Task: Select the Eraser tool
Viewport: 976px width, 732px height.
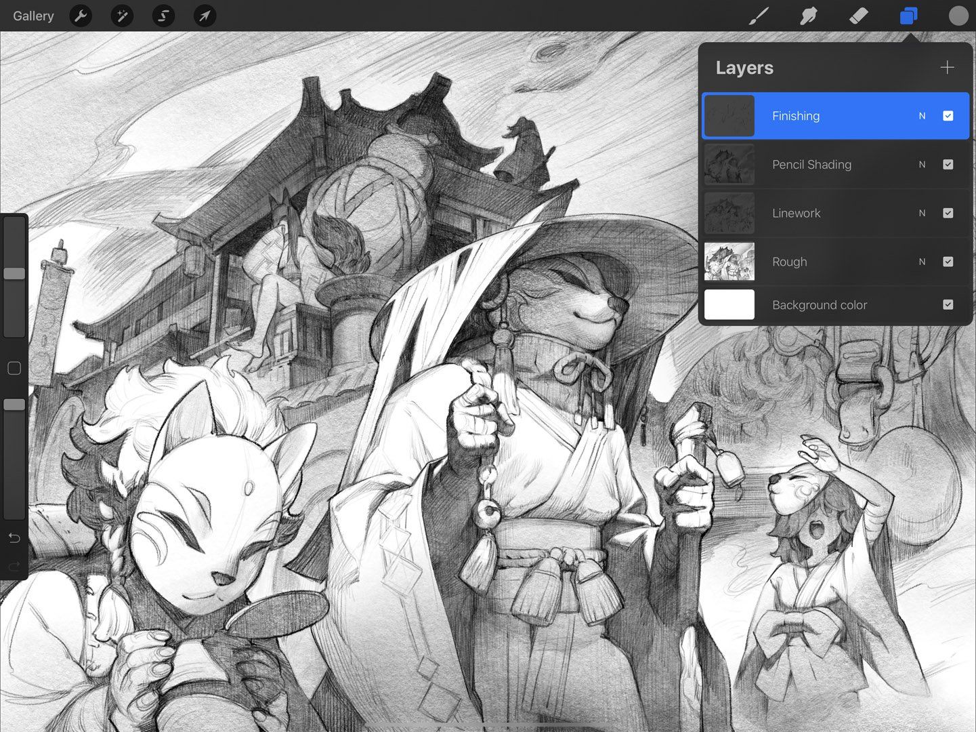Action: [858, 16]
